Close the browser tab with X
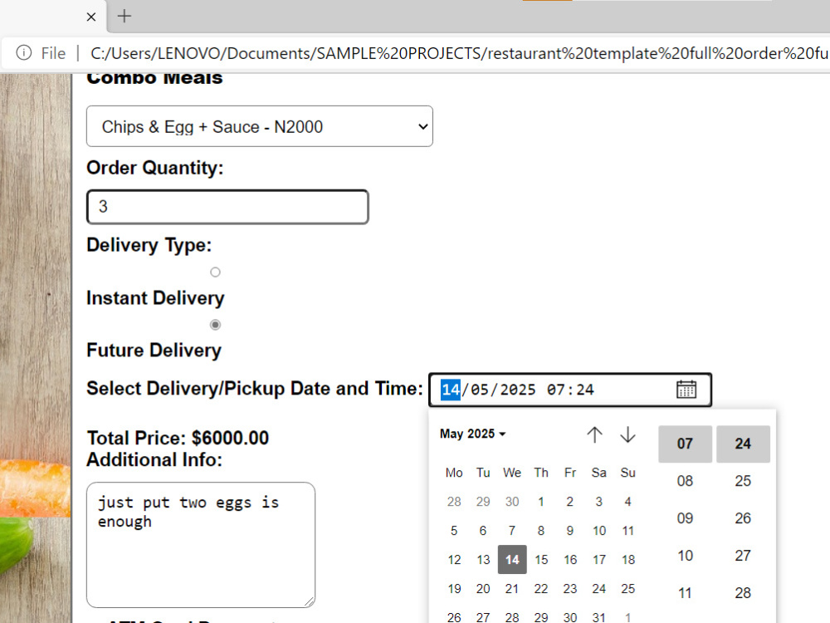Screen dimensions: 830x623 91,17
